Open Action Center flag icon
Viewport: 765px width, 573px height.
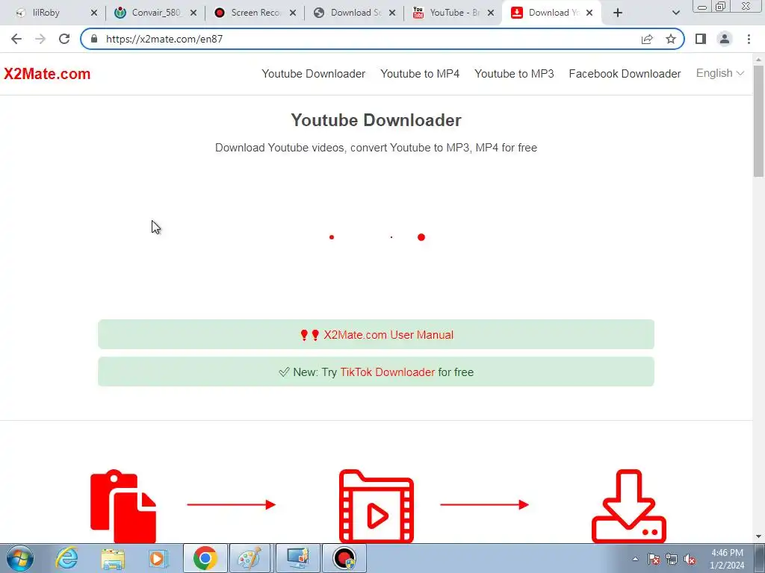(654, 560)
